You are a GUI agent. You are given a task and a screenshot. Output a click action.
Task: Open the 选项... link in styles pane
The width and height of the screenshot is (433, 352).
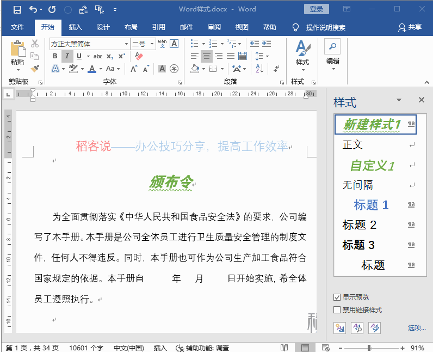click(x=417, y=328)
